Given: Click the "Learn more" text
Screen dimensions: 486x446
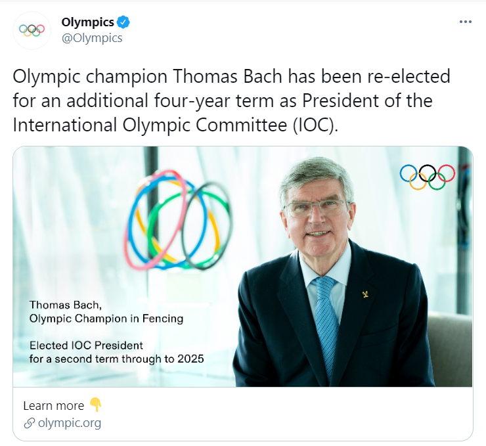Looking at the screenshot, I should pos(53,405).
